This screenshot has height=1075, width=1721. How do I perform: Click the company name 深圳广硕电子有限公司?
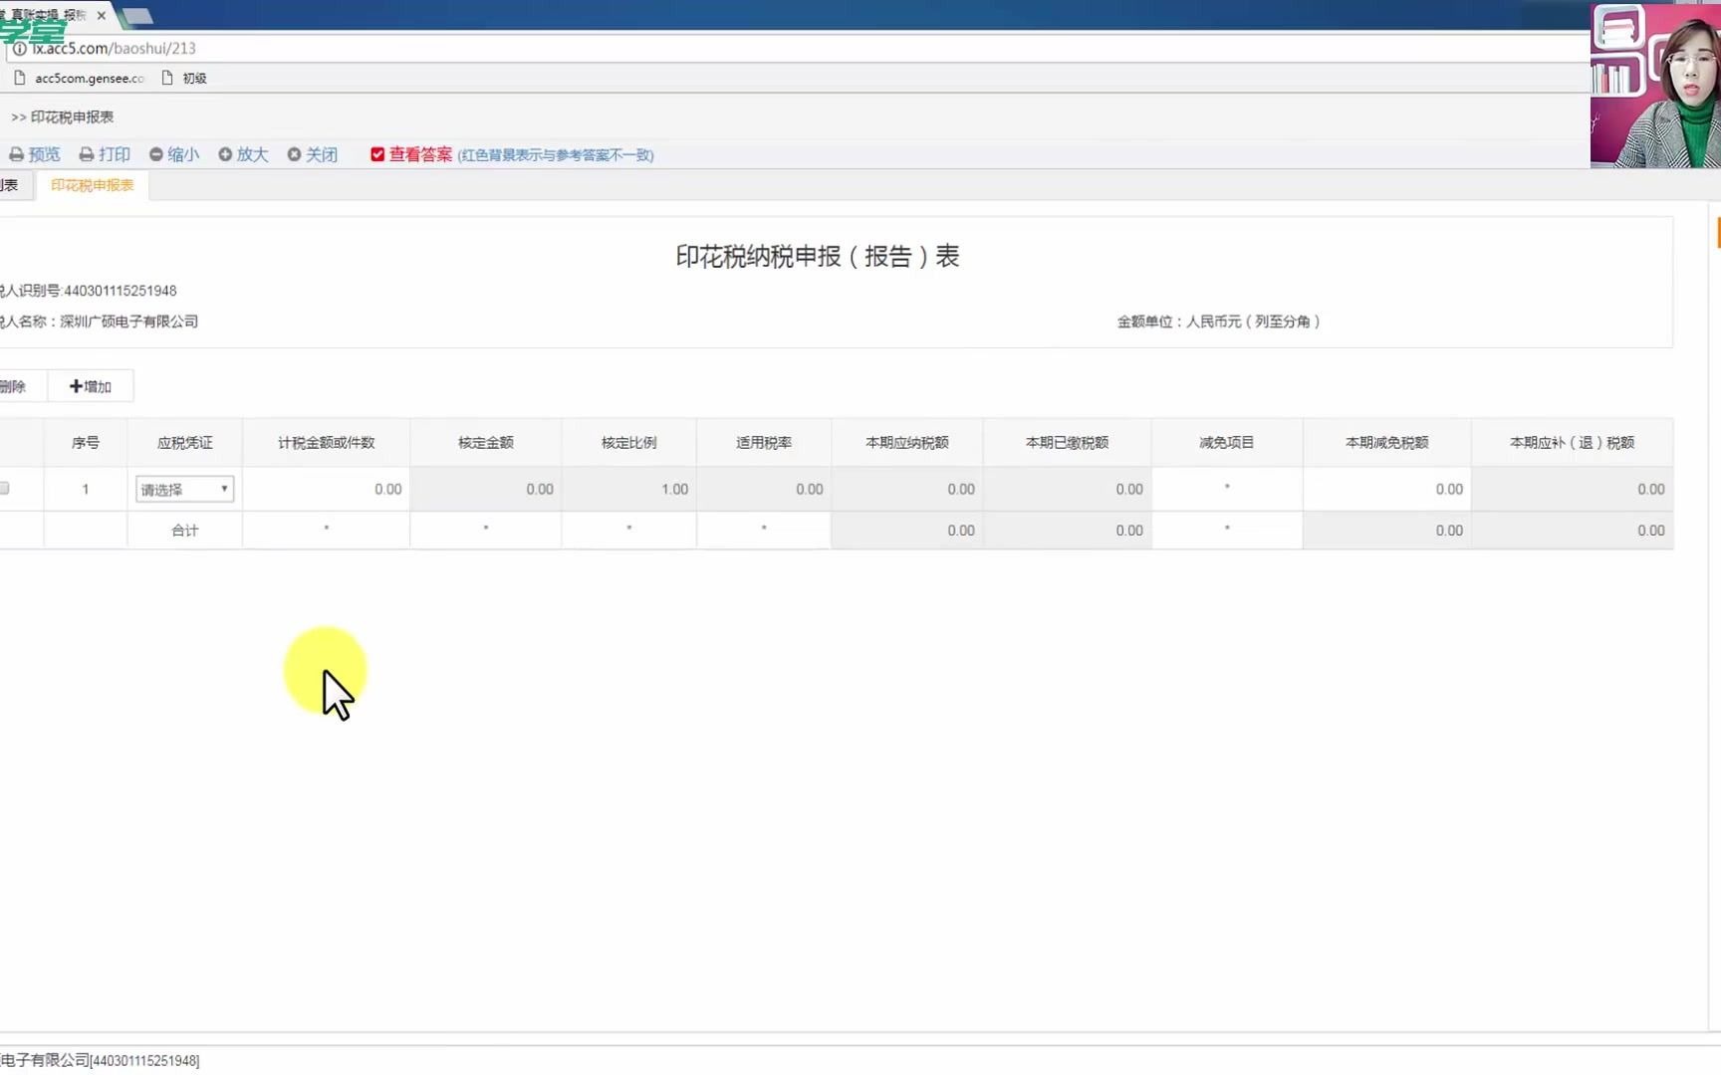point(129,322)
